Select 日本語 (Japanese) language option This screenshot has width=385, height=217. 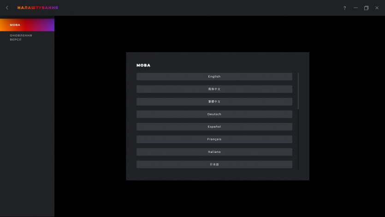(x=214, y=164)
